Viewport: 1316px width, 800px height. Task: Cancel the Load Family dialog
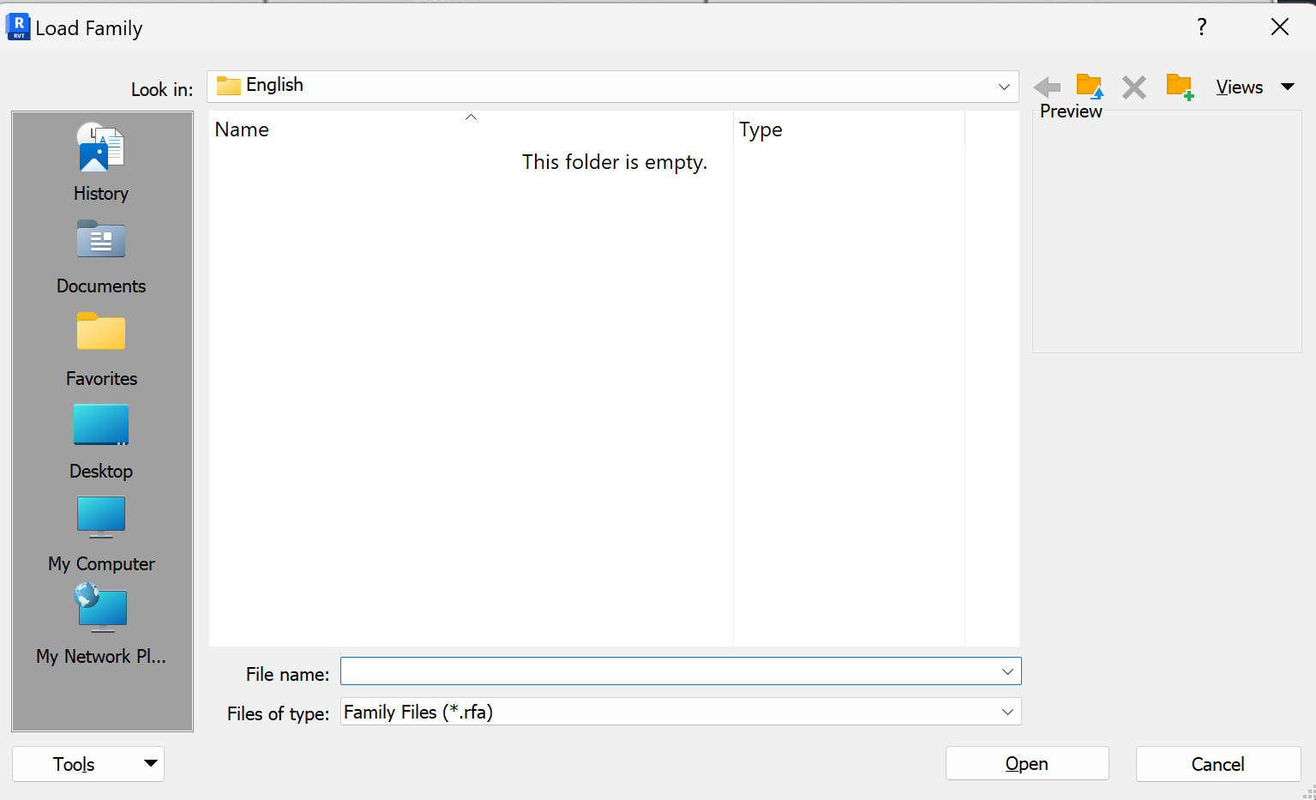click(1217, 764)
